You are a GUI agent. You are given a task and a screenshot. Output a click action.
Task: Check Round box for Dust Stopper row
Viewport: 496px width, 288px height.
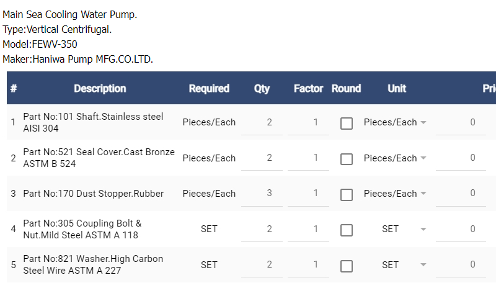click(x=347, y=195)
